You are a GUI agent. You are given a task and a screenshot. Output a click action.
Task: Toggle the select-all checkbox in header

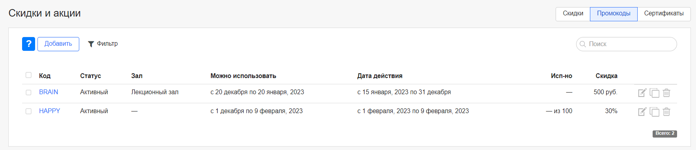28,75
